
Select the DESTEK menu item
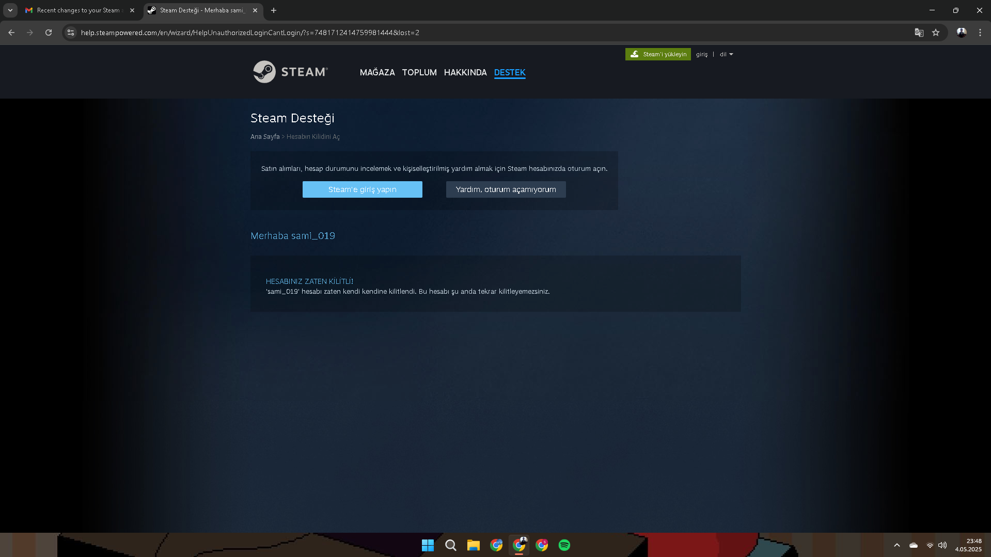(510, 72)
